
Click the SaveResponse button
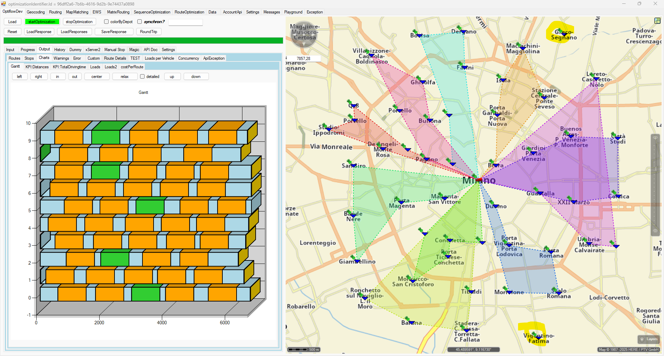pos(114,32)
